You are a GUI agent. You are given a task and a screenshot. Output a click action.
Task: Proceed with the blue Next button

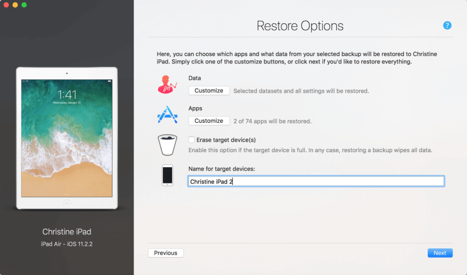440,253
